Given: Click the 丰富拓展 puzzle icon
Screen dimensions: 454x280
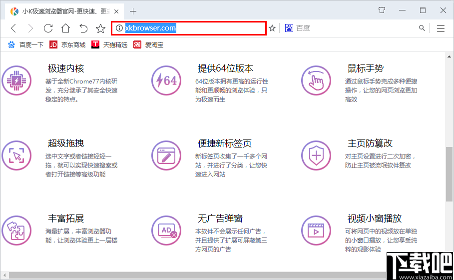Looking at the screenshot, I should [x=16, y=230].
